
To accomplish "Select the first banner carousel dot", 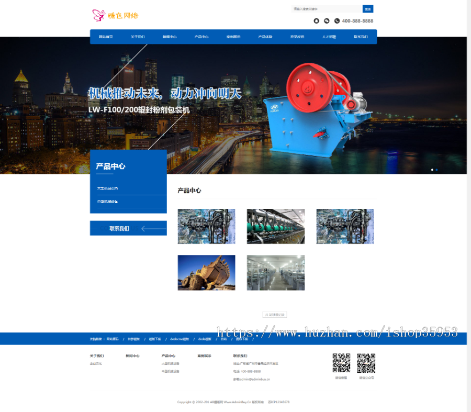I will tap(432, 170).
